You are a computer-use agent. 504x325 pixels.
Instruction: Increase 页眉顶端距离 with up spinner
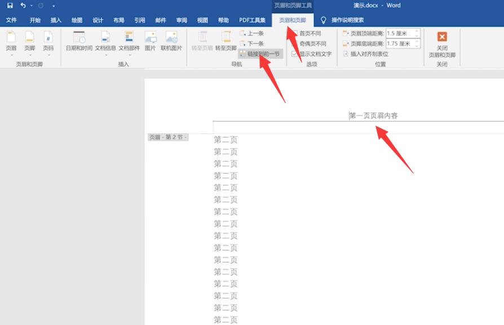tap(417, 31)
